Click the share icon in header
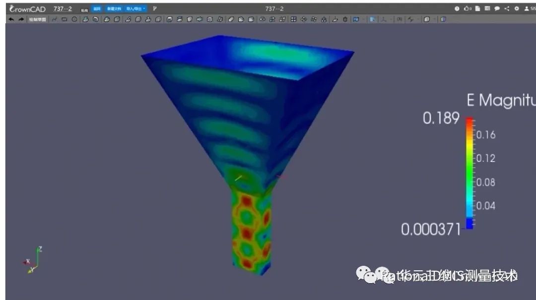 coord(507,8)
